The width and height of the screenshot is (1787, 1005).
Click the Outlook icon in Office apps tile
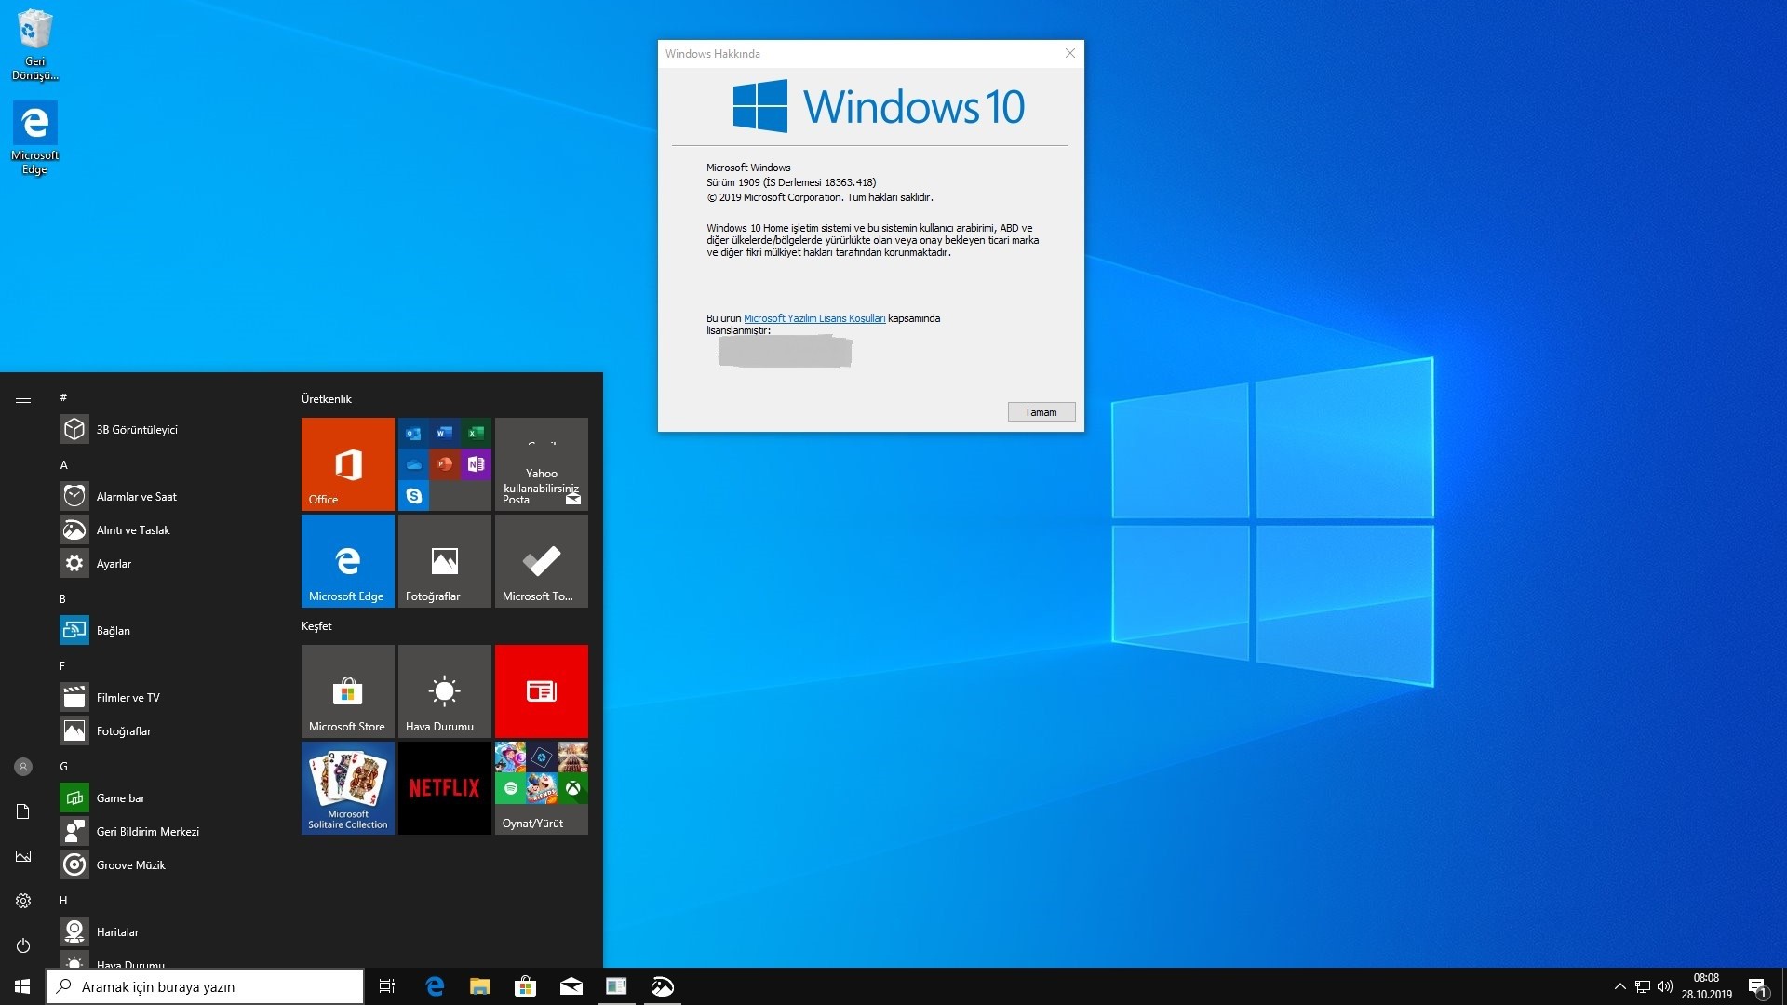[x=414, y=433]
